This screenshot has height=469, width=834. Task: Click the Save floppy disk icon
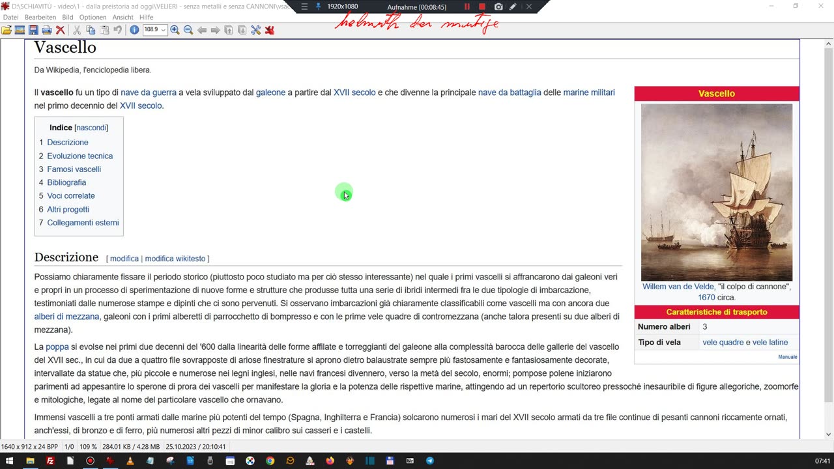(33, 30)
